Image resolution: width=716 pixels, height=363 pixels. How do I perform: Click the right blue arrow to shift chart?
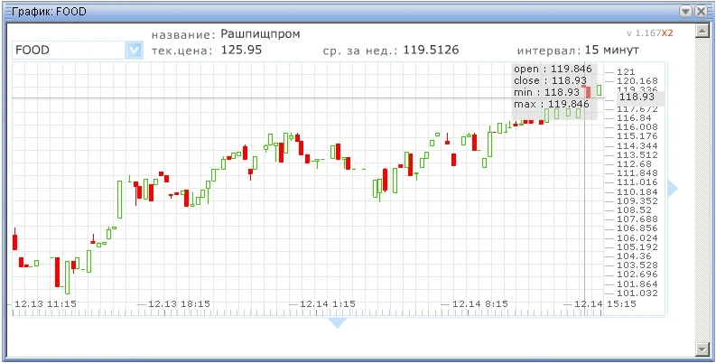click(x=673, y=188)
